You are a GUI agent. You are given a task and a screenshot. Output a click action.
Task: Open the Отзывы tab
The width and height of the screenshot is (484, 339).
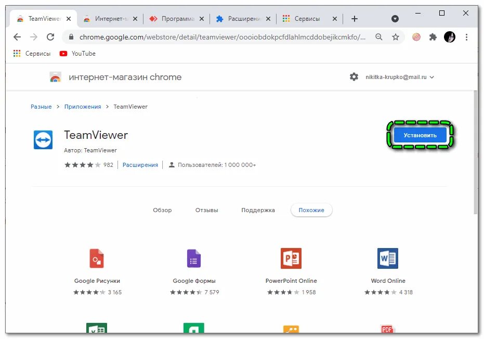point(206,210)
